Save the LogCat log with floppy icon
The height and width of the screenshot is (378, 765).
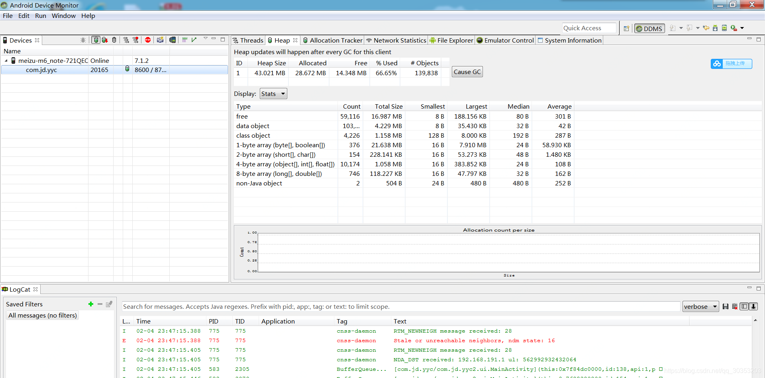tap(725, 306)
